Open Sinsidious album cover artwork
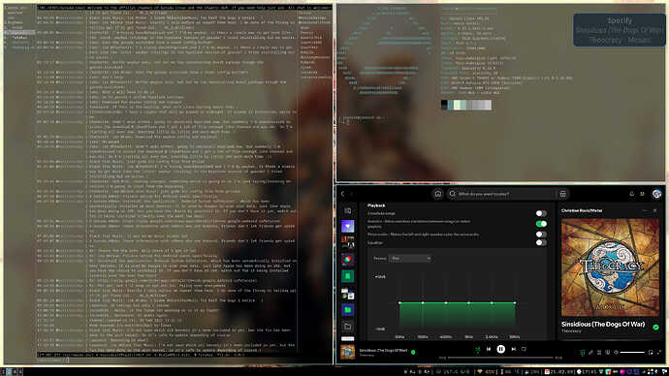669x376 pixels. pyautogui.click(x=610, y=267)
